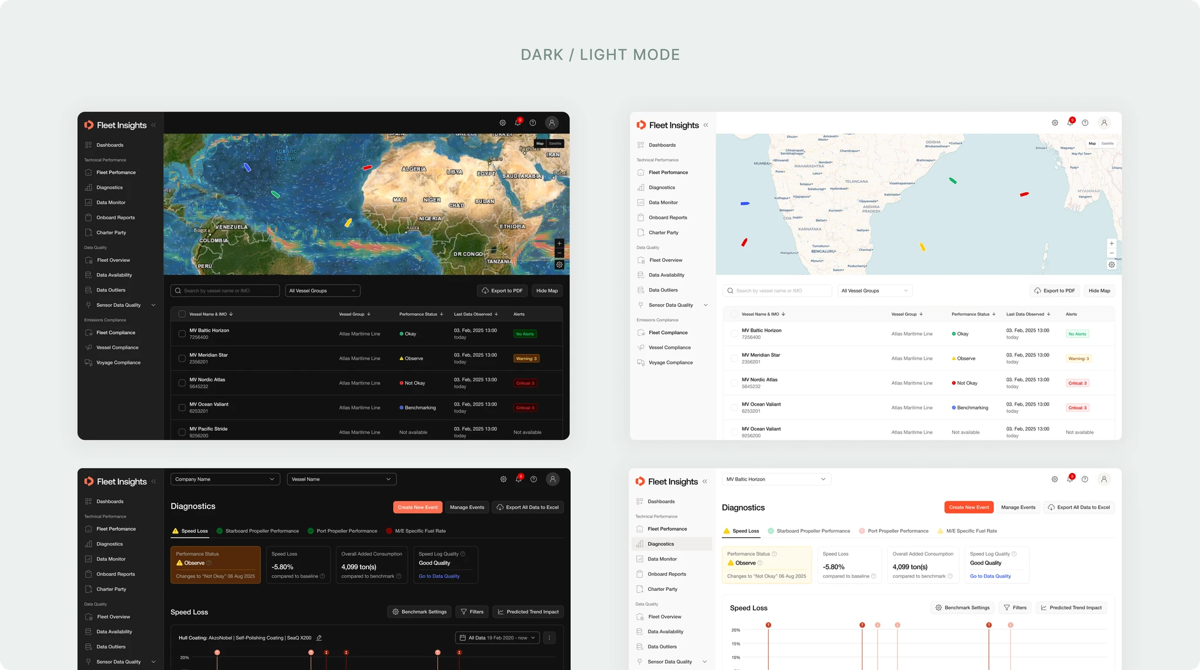Toggle select-all checkbox in light vessel table

(x=734, y=314)
